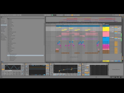124x93 pixels.
Task: Open the 1 Bar quantization dropdown
Action: pyautogui.click(x=20, y=15)
